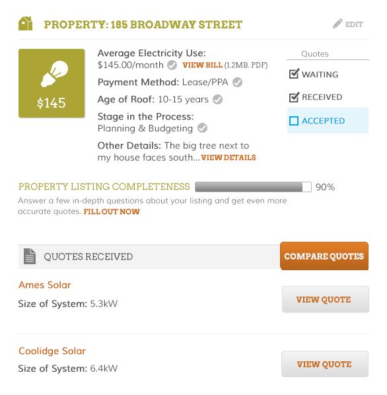Click the light bulb $145 tile
The width and height of the screenshot is (387, 395).
pos(52,83)
